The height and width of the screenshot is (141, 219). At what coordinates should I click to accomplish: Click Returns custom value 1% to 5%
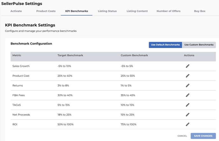(x=126, y=85)
